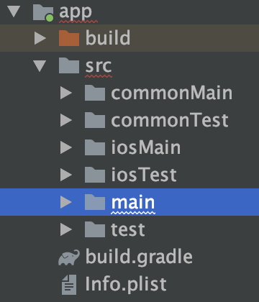The height and width of the screenshot is (302, 259).
Task: Select the Info.plist file name
Action: (x=126, y=284)
